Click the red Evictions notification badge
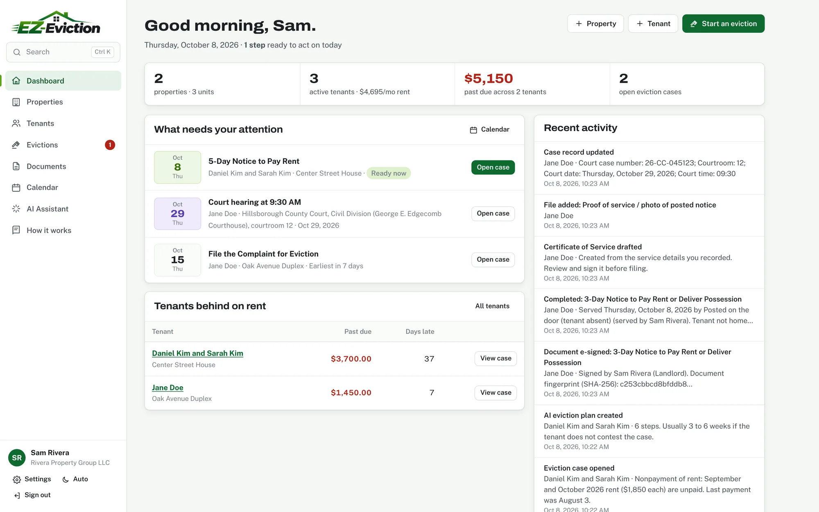 110,145
